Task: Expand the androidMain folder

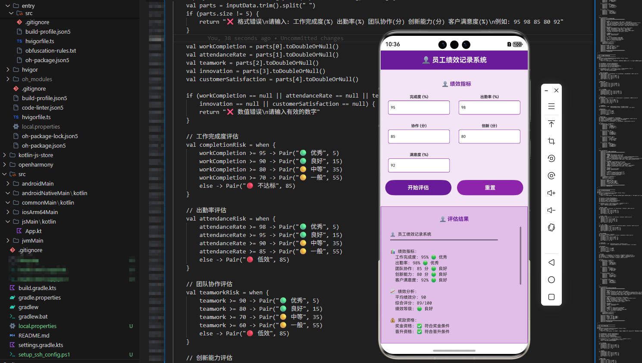Action: point(8,183)
